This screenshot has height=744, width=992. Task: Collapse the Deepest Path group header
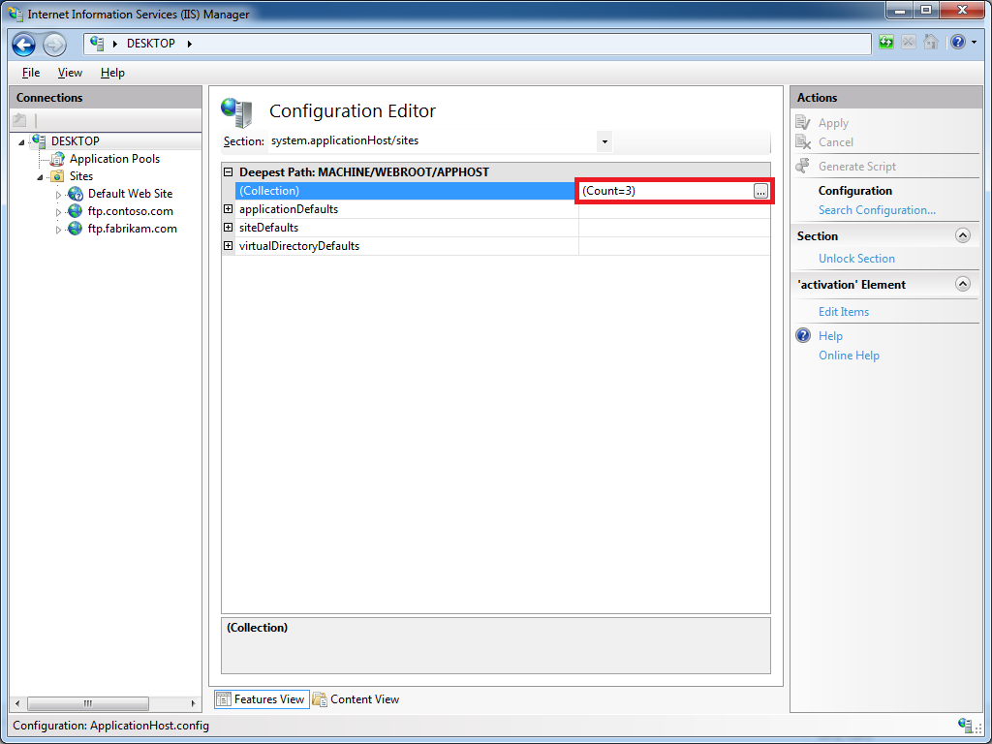click(229, 172)
